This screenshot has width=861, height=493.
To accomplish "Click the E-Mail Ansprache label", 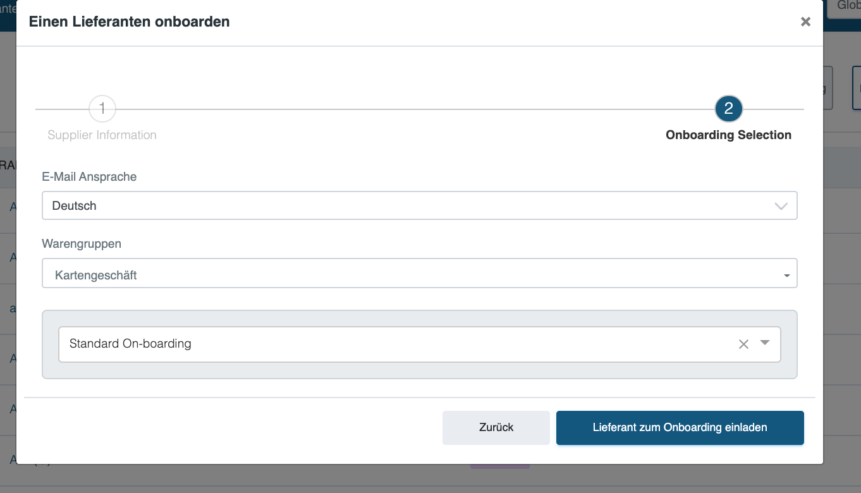I will [x=89, y=177].
